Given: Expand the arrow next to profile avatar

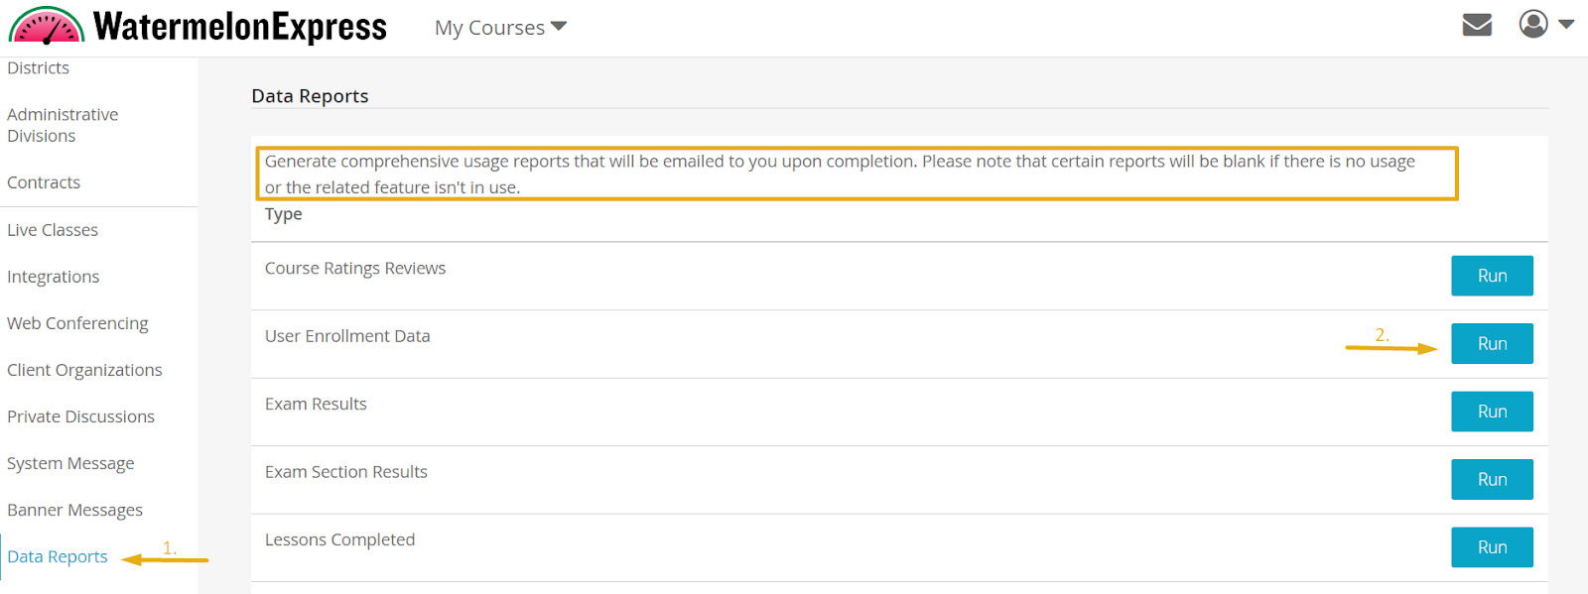Looking at the screenshot, I should coord(1566,24).
